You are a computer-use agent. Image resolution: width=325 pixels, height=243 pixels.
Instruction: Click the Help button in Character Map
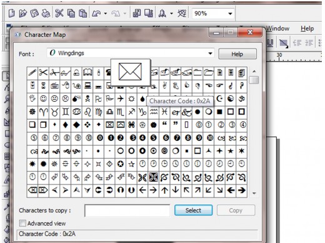pos(237,54)
